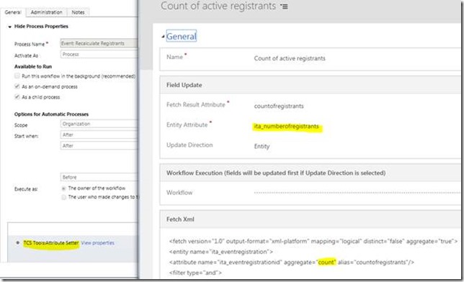Toggle Run this workflow in the background checkbox
Screen dimensions: 464x282
pos(17,76)
